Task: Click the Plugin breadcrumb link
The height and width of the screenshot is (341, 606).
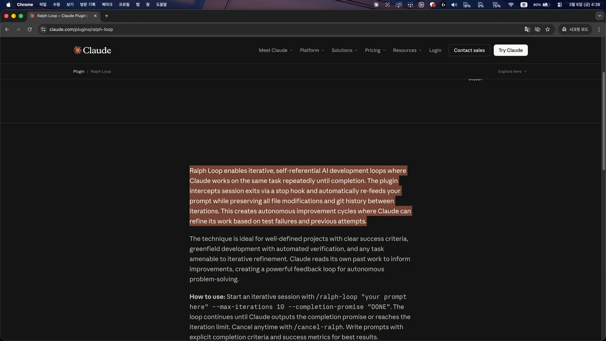Action: [x=79, y=71]
